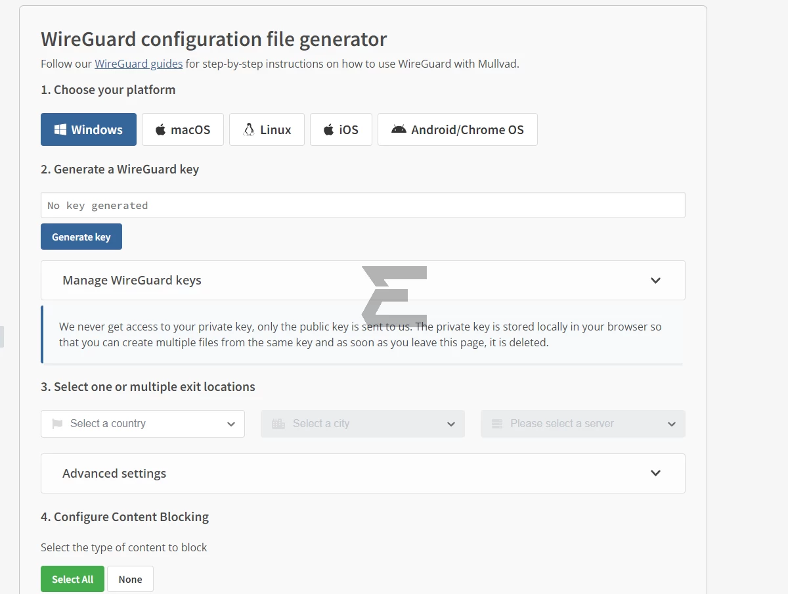Click the No key generated field
Screen dimensions: 788x594
pyautogui.click(x=363, y=205)
